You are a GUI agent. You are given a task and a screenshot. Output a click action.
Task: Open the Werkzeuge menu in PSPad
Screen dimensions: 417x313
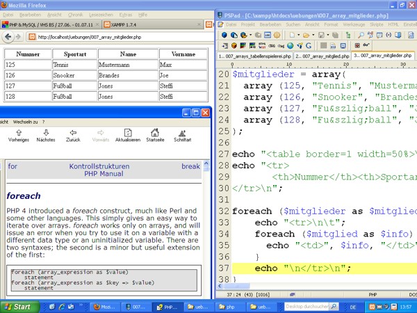pyautogui.click(x=352, y=24)
